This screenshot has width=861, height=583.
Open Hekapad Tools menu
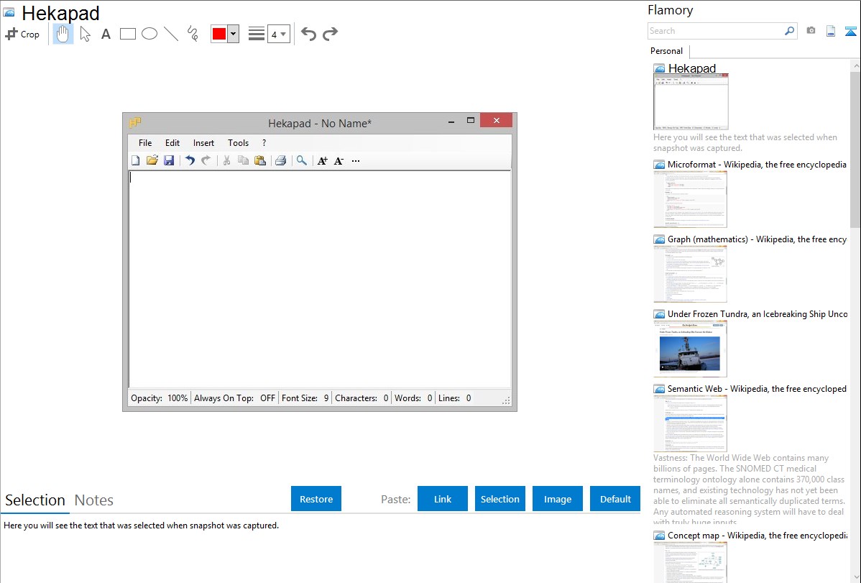[239, 143]
